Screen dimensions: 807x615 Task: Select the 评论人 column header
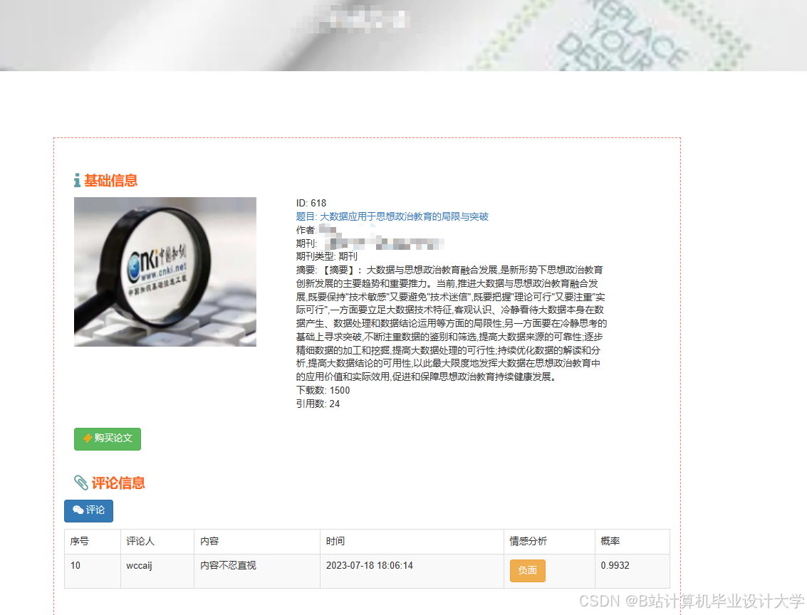click(139, 541)
